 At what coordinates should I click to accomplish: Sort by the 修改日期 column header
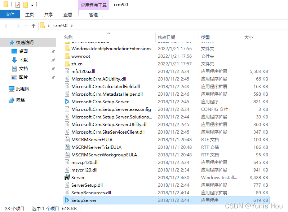167,37
